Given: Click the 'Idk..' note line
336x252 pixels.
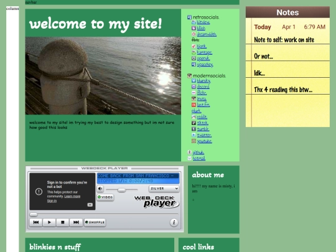Looking at the screenshot, I should [x=259, y=73].
